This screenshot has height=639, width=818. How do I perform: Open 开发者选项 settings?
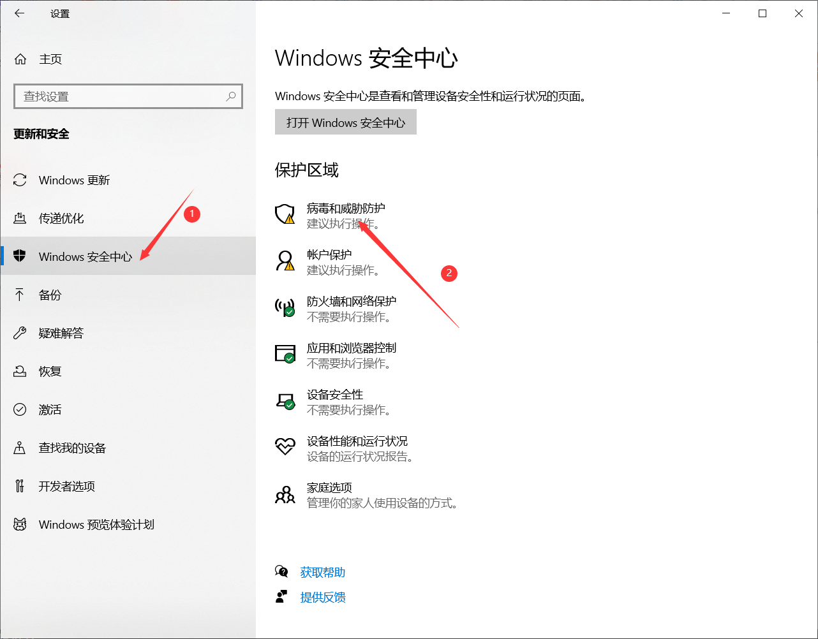click(128, 486)
